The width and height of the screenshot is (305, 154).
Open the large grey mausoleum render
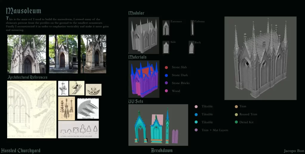coord(260,58)
